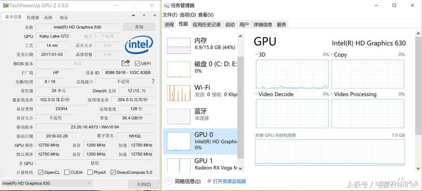Click the right pane scrollbar down arrow

[418, 168]
